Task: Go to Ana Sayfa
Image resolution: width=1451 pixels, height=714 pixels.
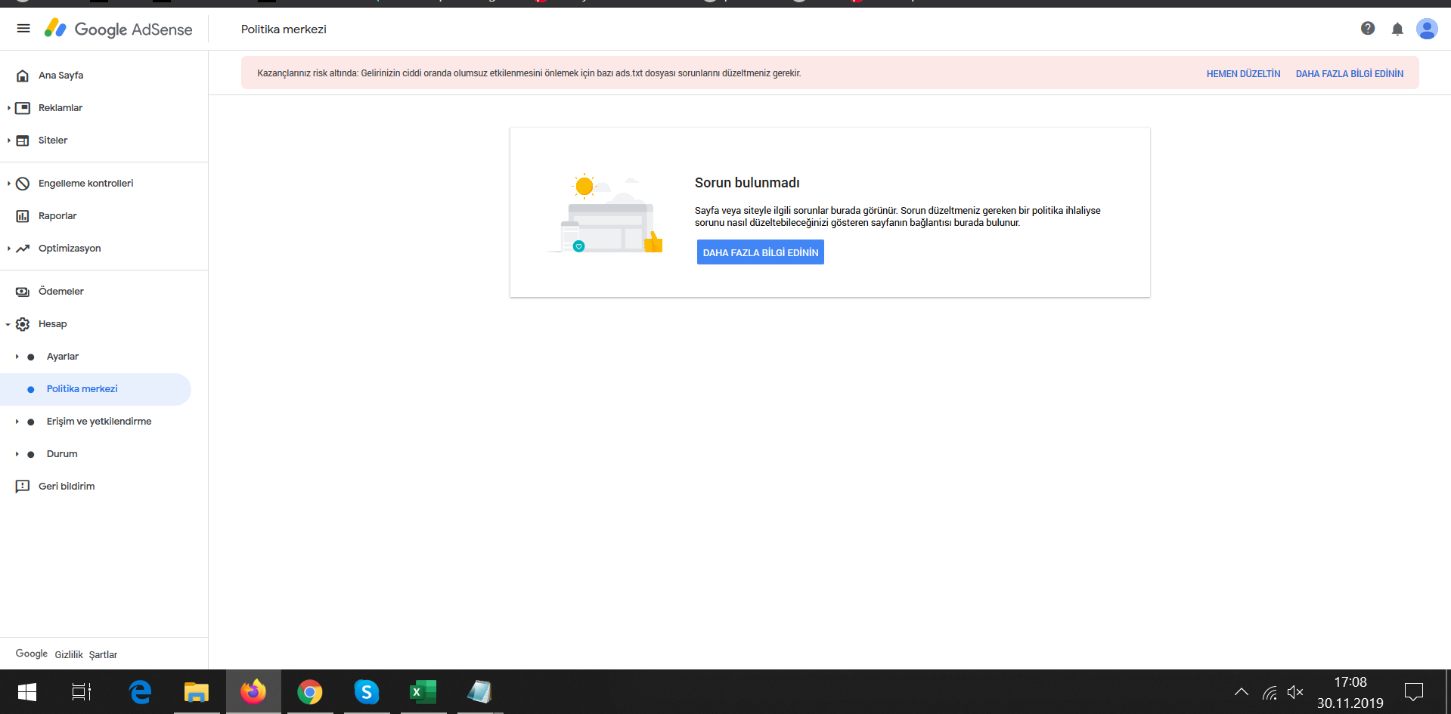Action: click(61, 76)
